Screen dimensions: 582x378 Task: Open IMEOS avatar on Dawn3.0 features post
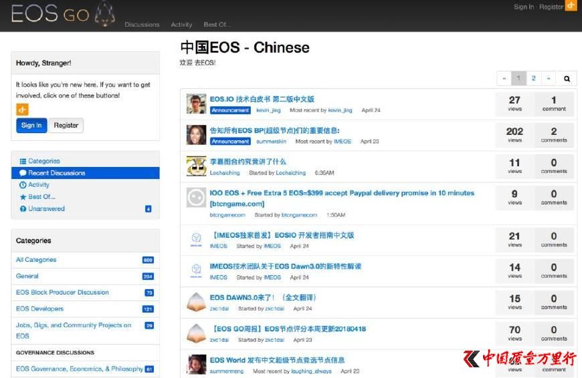pyautogui.click(x=197, y=271)
